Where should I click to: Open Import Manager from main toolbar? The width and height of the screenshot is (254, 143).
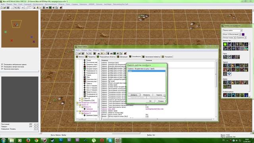tap(56, 8)
